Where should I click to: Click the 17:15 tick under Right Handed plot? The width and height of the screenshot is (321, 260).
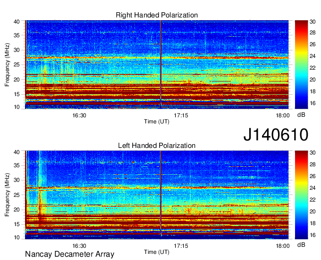point(181,115)
